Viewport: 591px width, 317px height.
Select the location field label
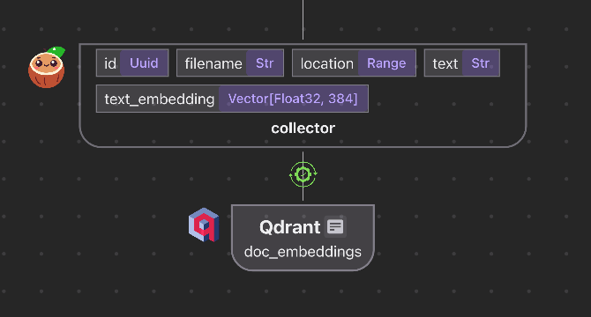(327, 63)
